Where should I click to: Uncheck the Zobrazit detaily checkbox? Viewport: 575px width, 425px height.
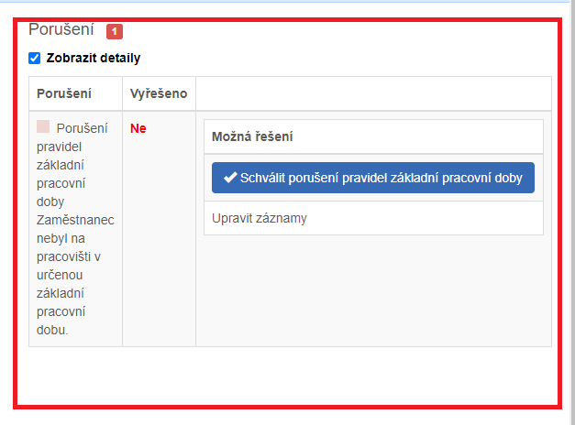click(x=35, y=59)
